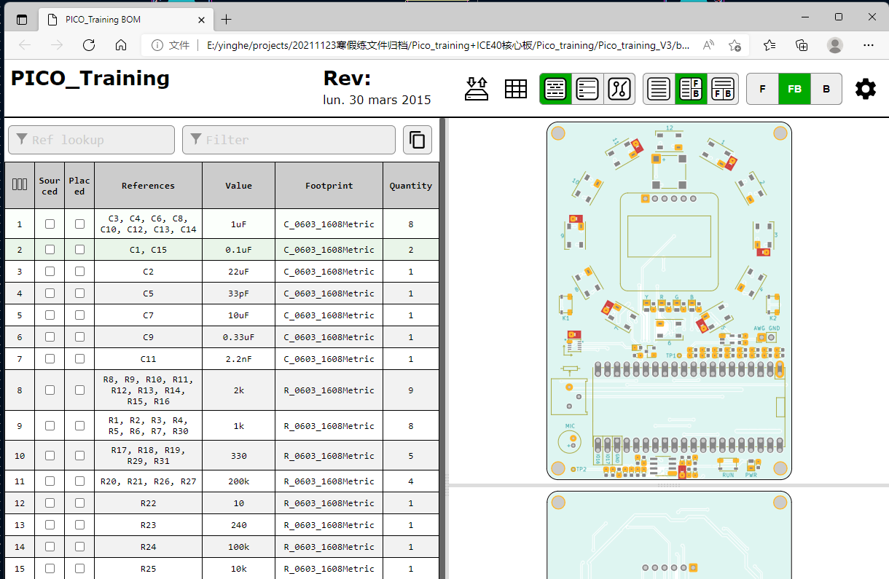
Task: Tick Sourced checkbox for row 1
Action: 50,224
